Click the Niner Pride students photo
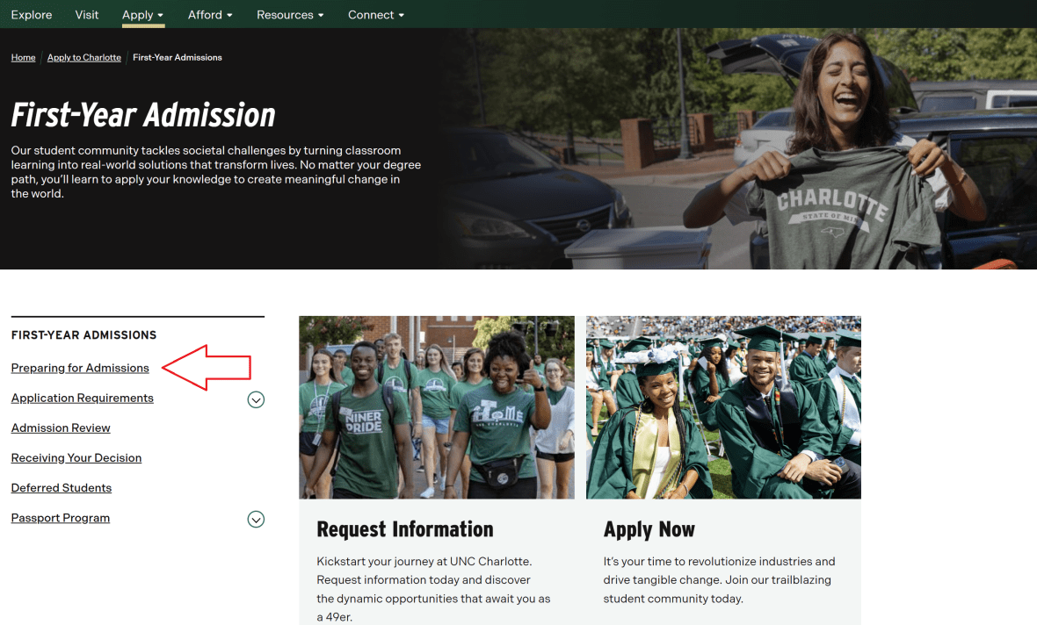1037x625 pixels. tap(437, 407)
